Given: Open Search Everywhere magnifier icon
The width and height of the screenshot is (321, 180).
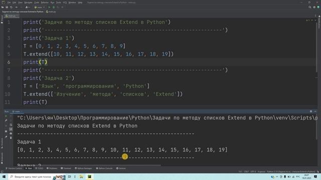Looking at the screenshot, I should point(310,7).
